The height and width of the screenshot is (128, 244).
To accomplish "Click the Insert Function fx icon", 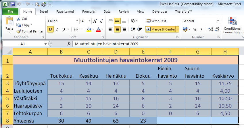I will click(x=69, y=44).
